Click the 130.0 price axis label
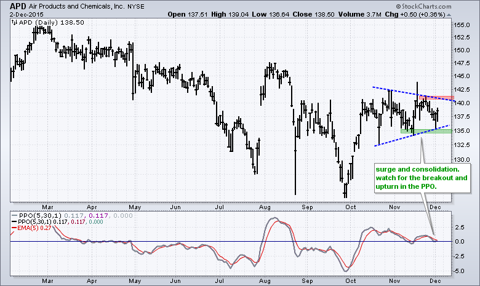Viewport: 480px width, 286px height. click(x=462, y=159)
